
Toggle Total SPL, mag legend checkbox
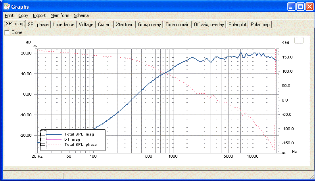[x=43, y=134]
